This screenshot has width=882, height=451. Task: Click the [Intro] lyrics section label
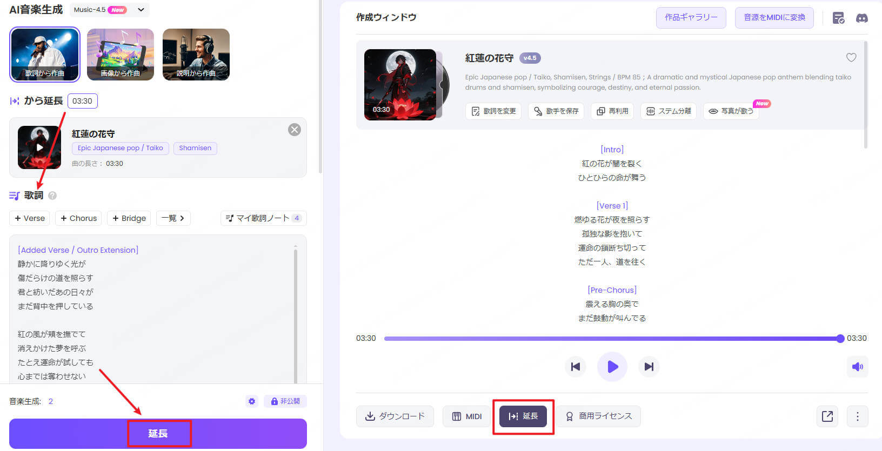(x=612, y=150)
